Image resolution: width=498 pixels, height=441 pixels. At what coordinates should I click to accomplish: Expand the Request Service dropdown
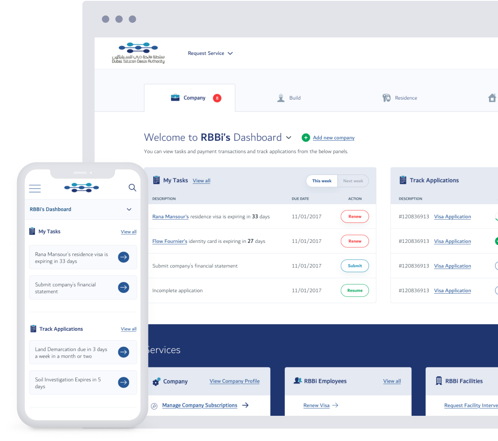click(210, 53)
